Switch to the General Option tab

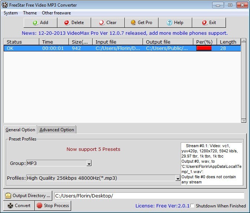[20, 130]
